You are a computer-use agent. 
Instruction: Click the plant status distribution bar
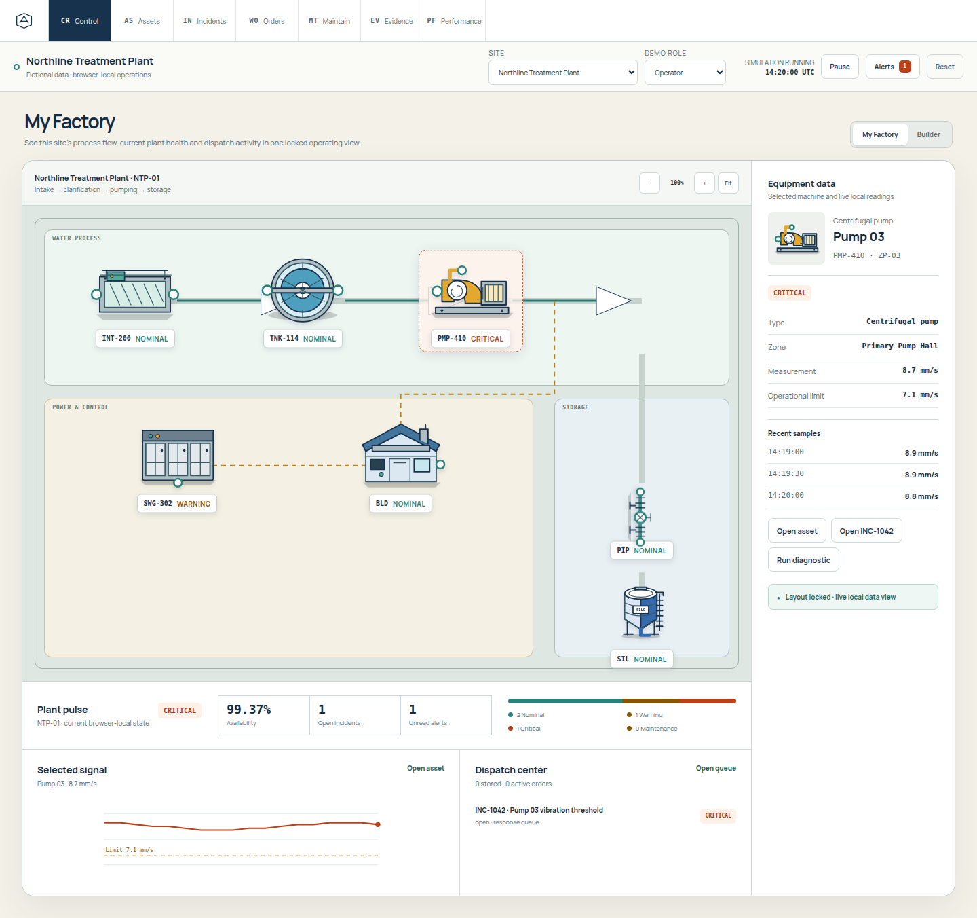(622, 701)
